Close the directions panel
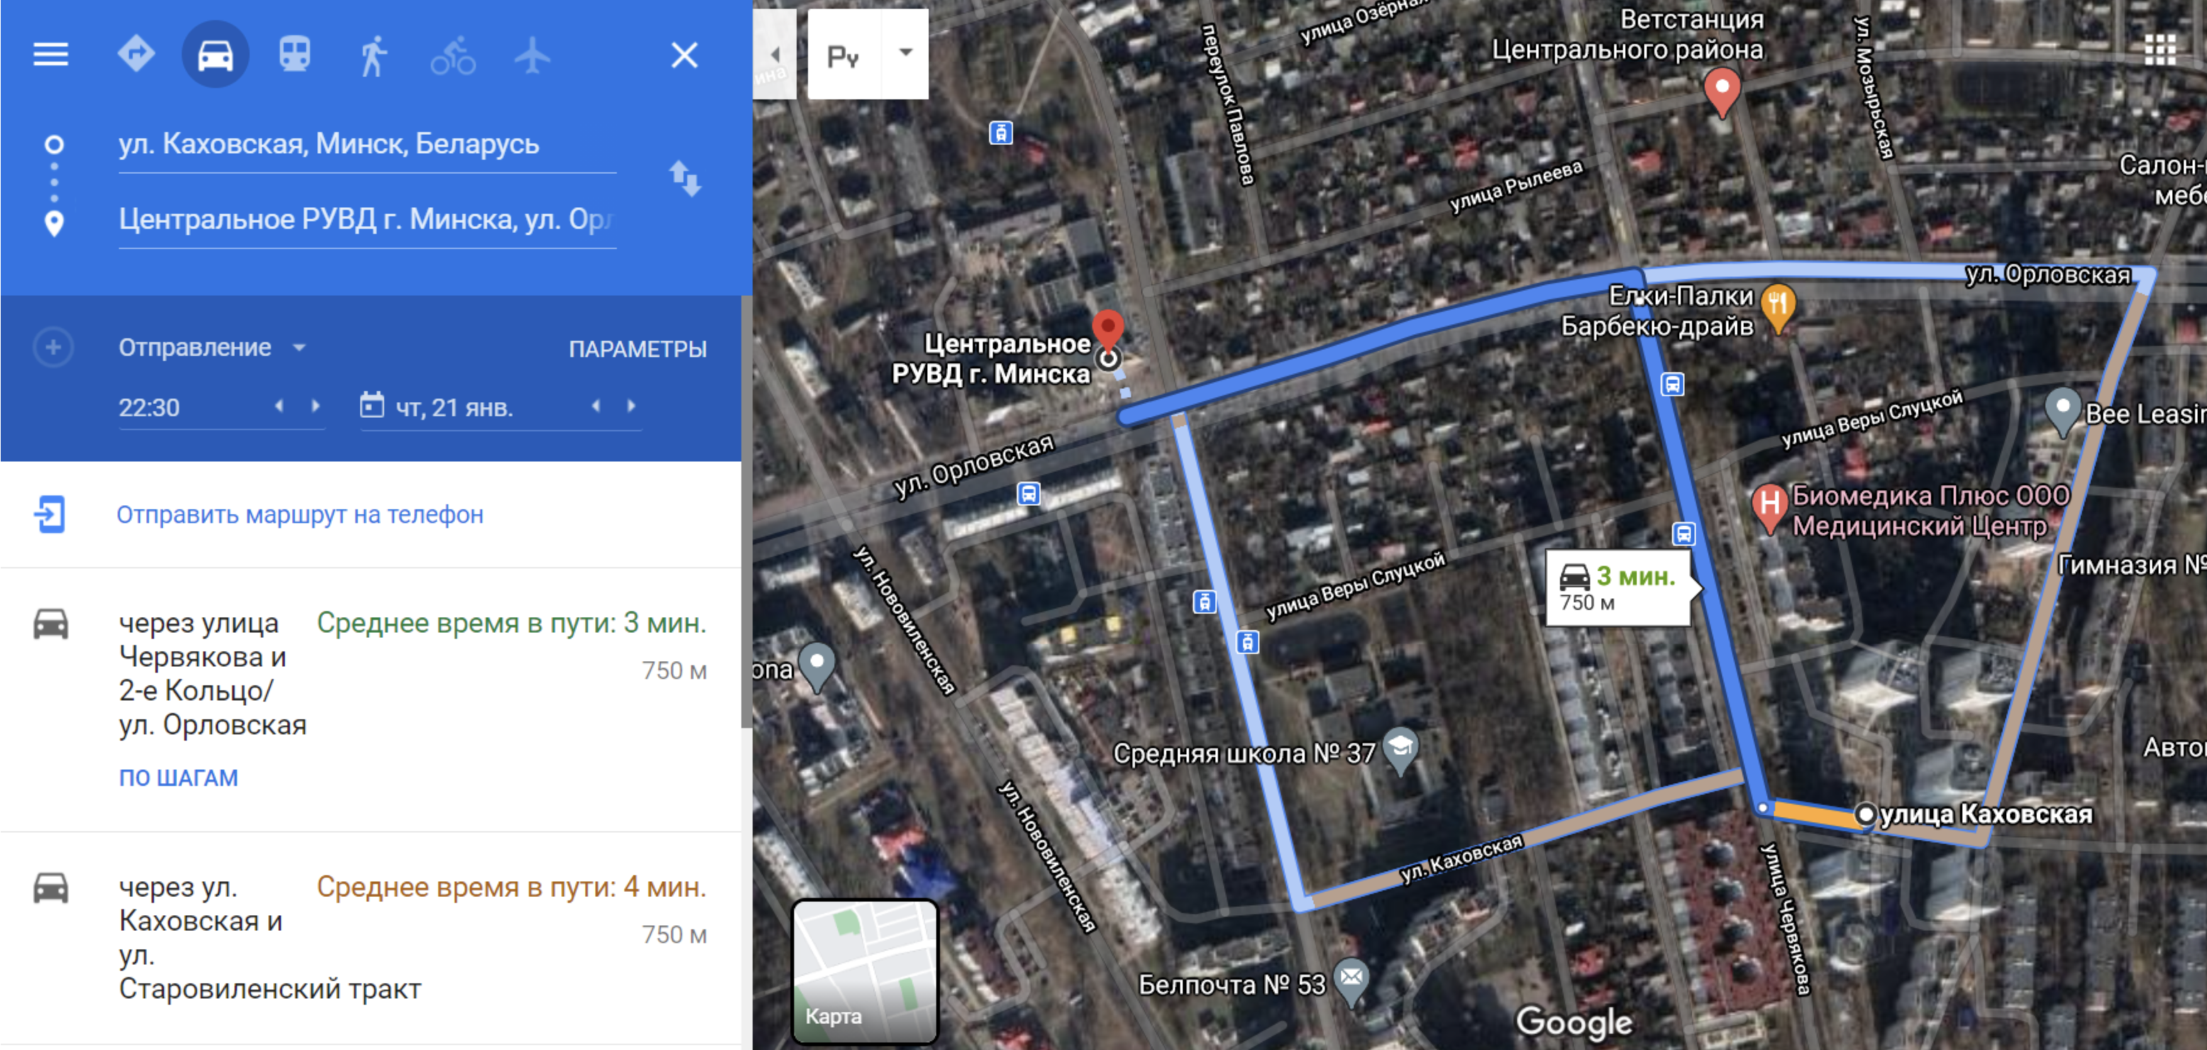Screen dimensions: 2207x1050 pos(683,55)
